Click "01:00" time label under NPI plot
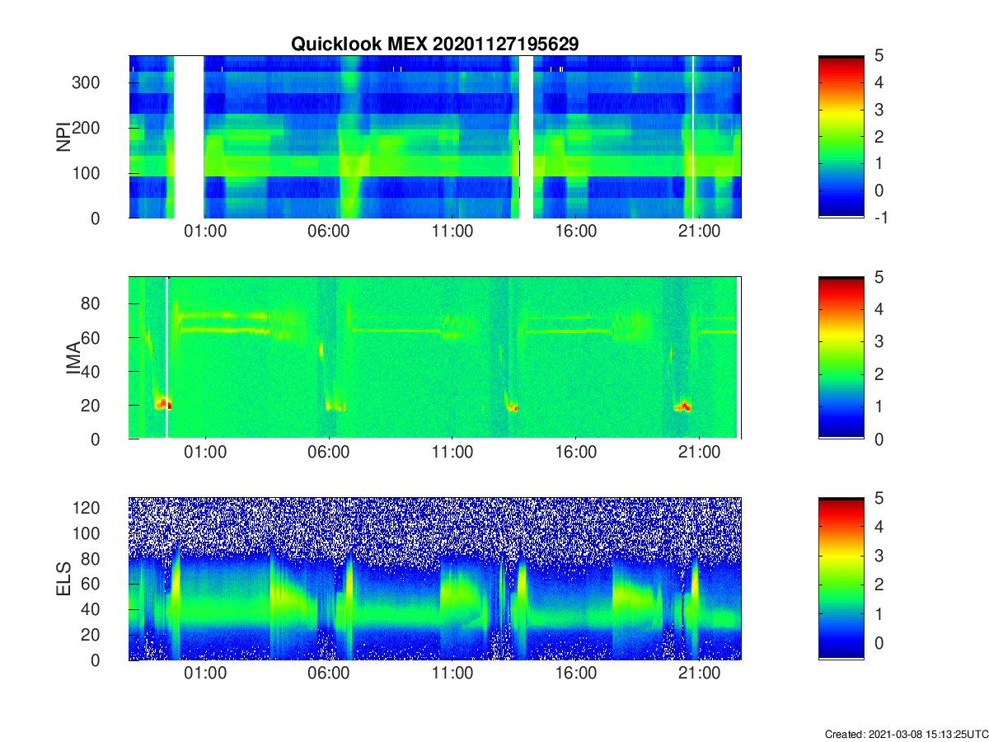989x742 pixels. (204, 232)
